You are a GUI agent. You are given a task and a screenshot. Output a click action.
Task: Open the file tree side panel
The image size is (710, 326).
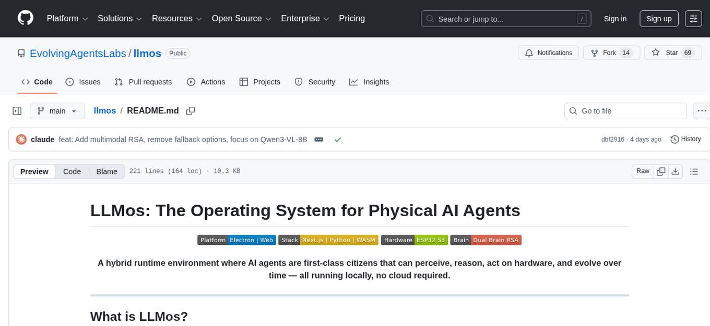click(17, 110)
